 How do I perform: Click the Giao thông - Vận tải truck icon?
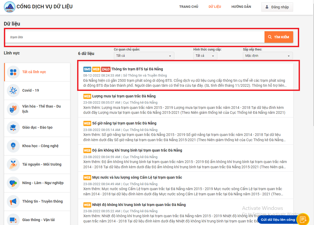(x=13, y=220)
